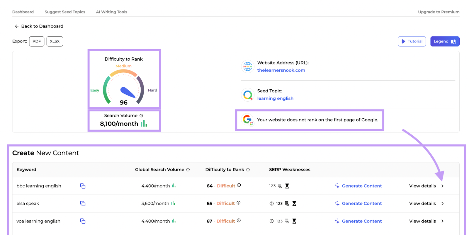Open thelearnersnook.com website link

(281, 70)
